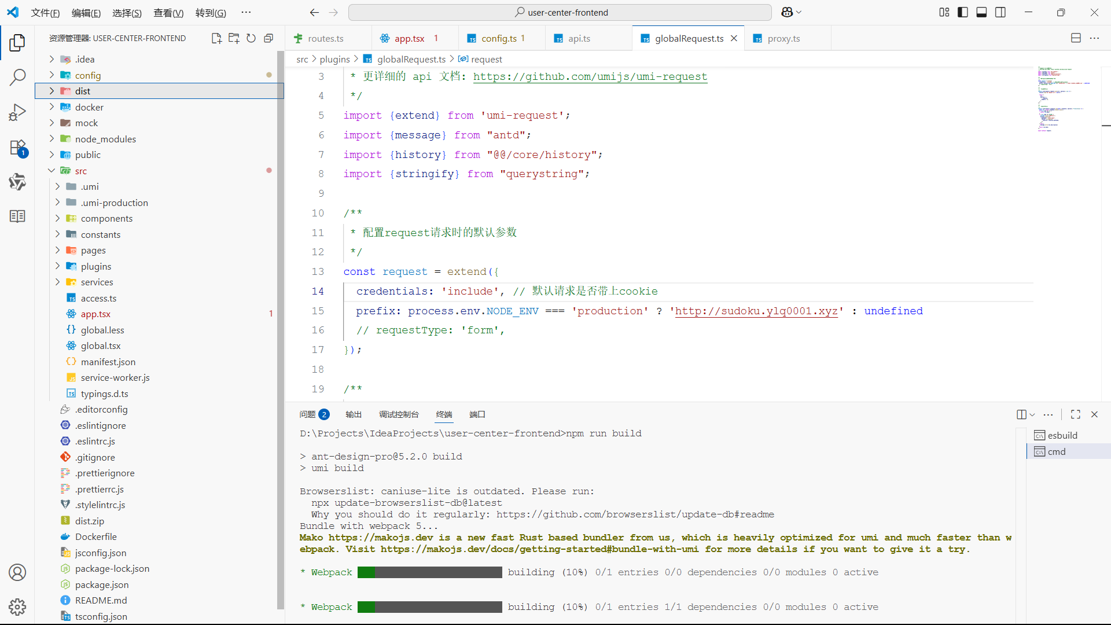Go forward with the navigation arrow
Viewport: 1111px width, 625px height.
point(333,12)
